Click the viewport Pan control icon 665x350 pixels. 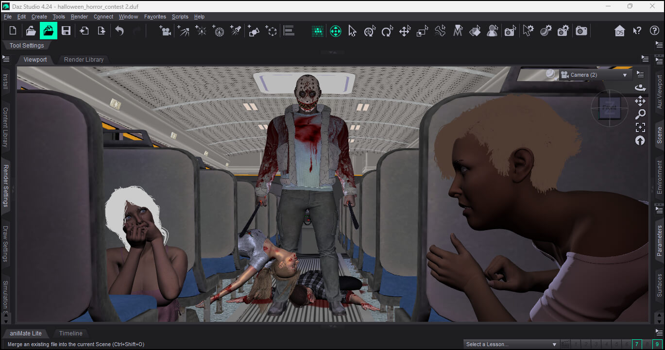tap(640, 101)
